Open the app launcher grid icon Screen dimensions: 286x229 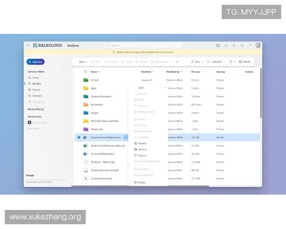pyautogui.click(x=28, y=45)
